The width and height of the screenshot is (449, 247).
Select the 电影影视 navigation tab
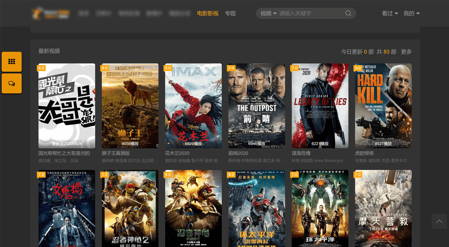point(208,14)
